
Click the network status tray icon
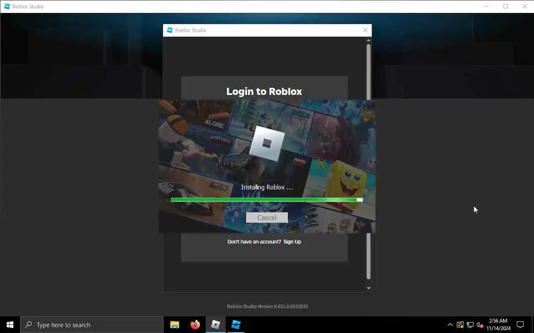click(470, 325)
